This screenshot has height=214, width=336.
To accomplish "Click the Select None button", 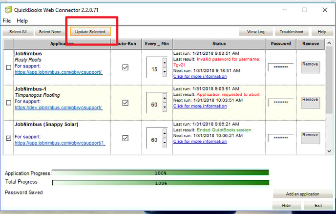I will click(50, 32).
